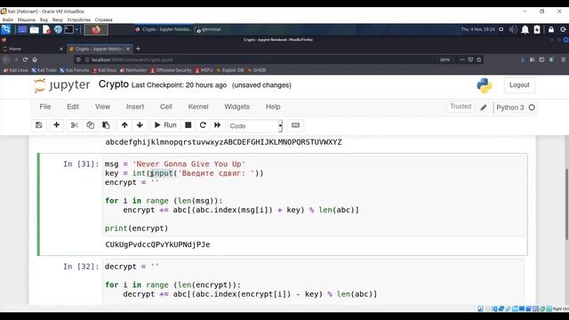Click the Python 3 kernel name
The image size is (569, 320).
point(509,108)
